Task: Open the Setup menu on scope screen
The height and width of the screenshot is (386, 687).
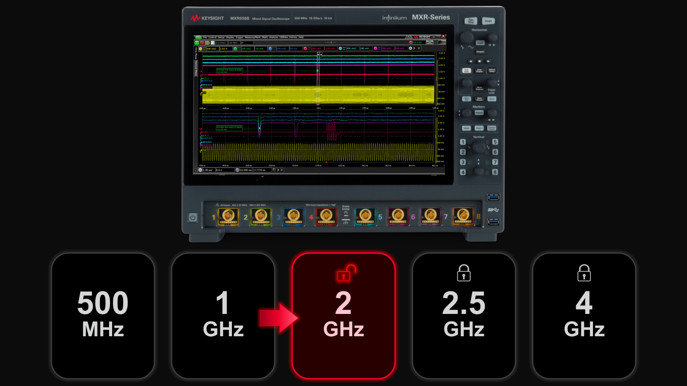Action: click(221, 37)
